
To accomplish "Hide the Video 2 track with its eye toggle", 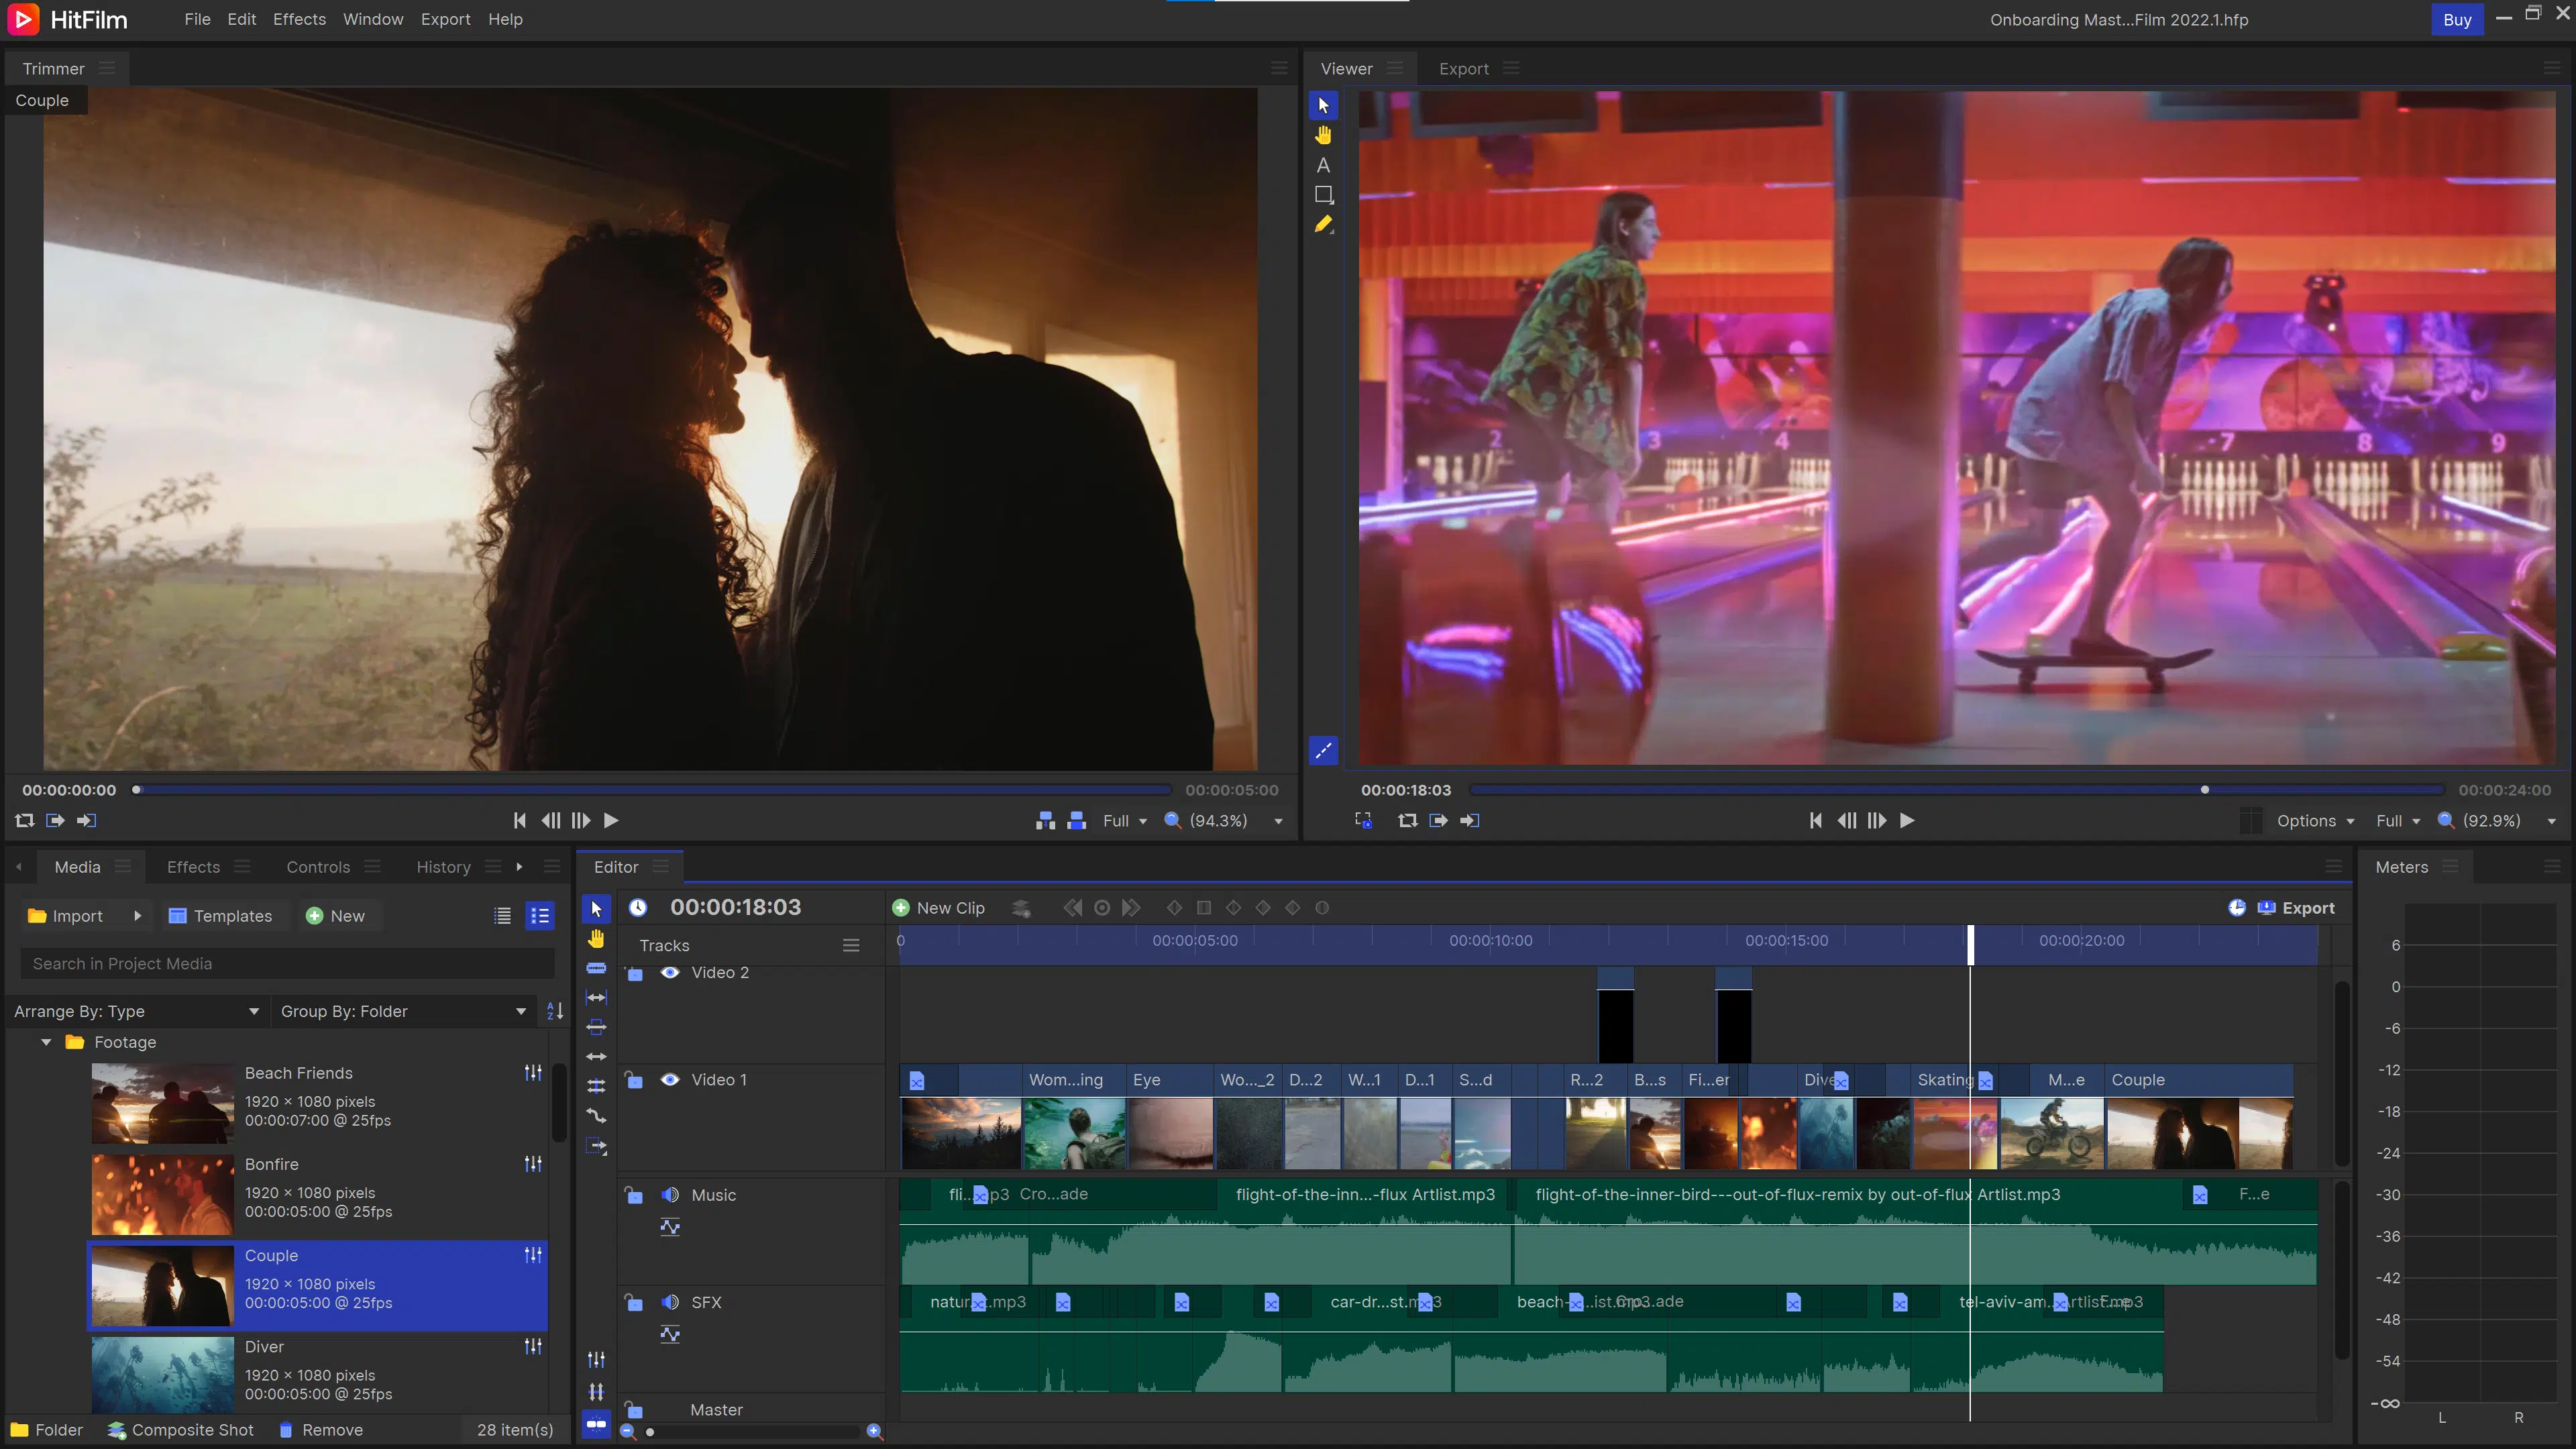I will (x=671, y=972).
